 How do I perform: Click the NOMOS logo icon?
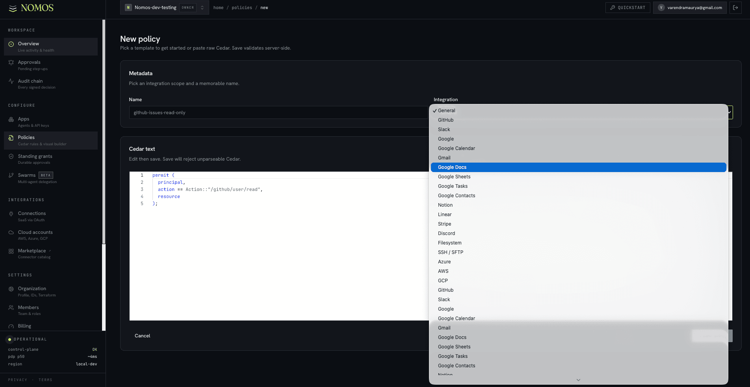(x=13, y=8)
